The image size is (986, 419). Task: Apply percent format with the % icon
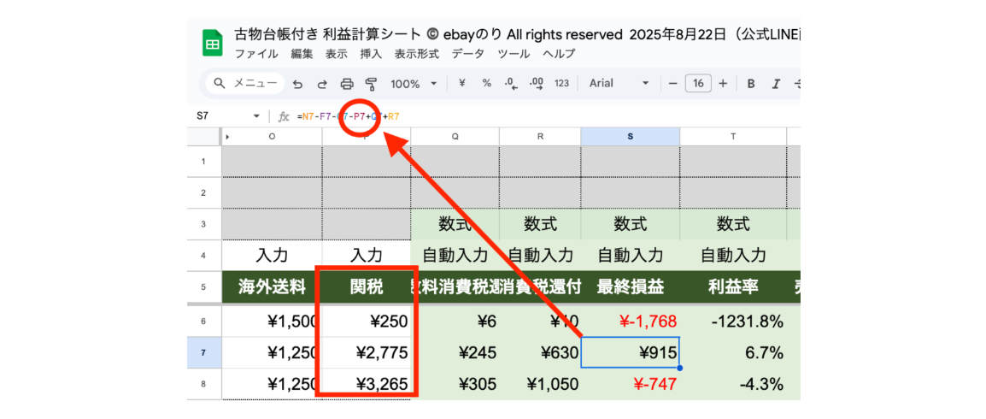click(486, 84)
